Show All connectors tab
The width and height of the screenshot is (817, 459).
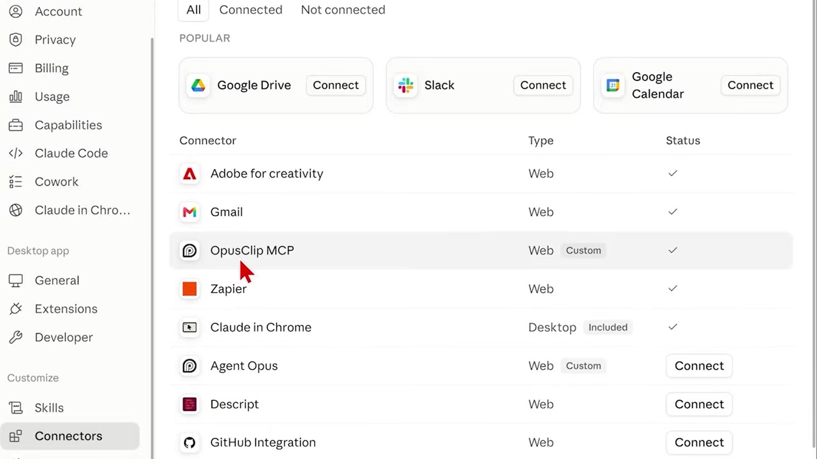tap(193, 10)
